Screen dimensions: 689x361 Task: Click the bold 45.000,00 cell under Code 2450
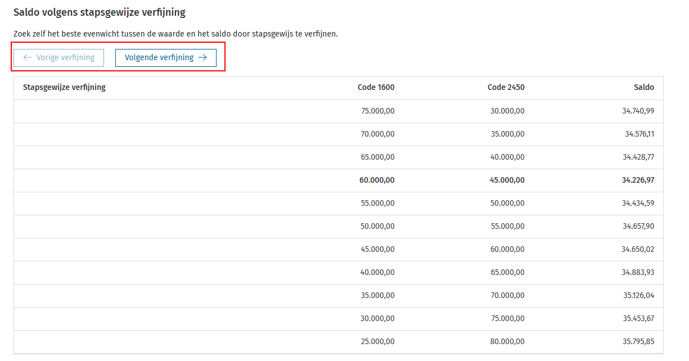coord(507,180)
